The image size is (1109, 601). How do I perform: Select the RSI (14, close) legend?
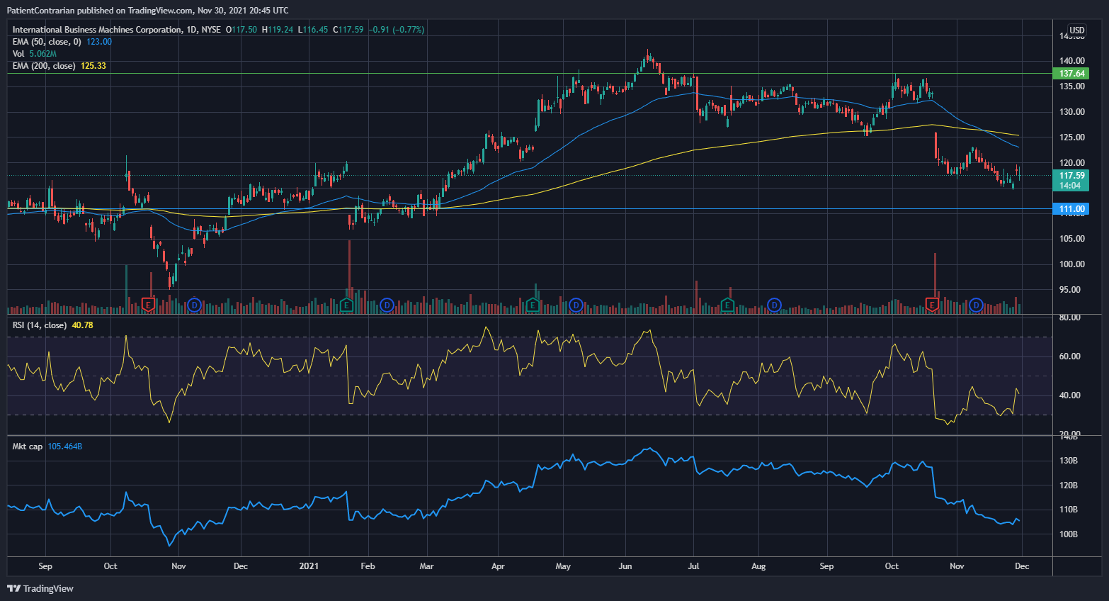40,325
